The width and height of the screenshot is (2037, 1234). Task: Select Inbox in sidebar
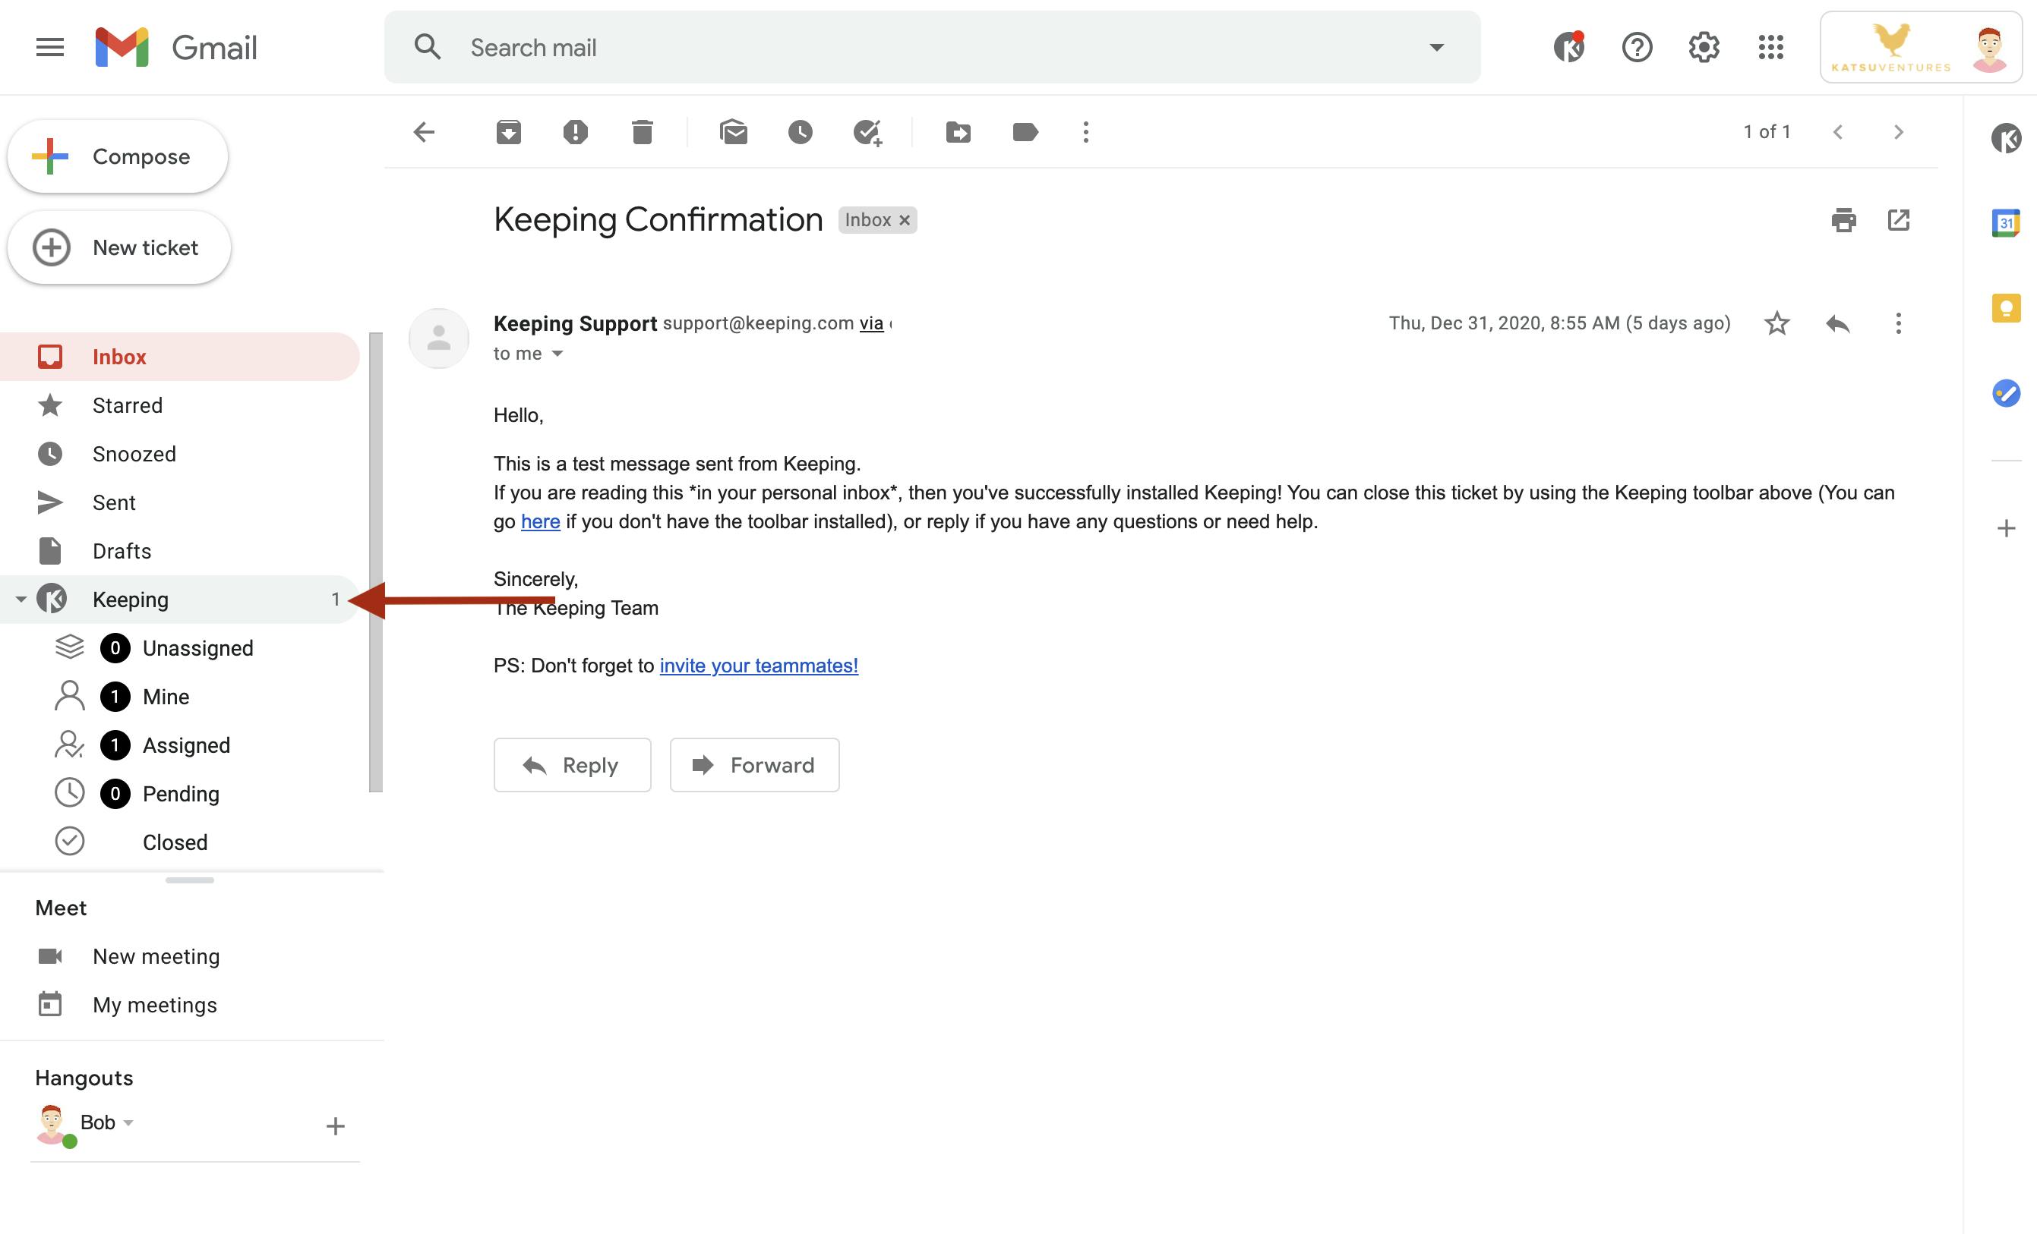[179, 357]
